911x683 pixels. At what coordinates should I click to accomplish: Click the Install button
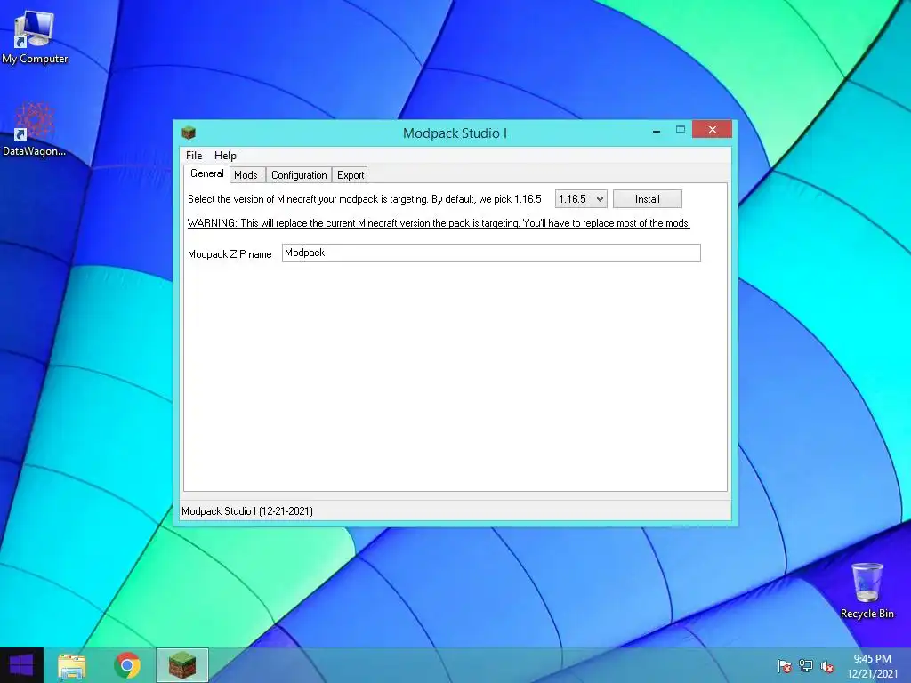(x=648, y=199)
